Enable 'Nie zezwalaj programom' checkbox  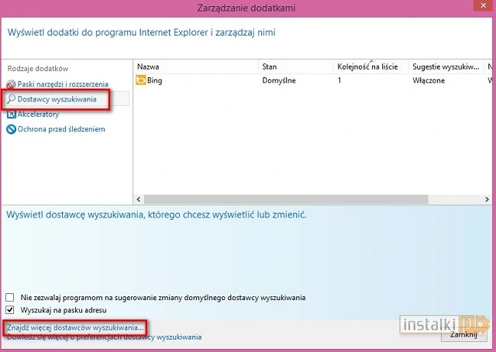point(10,297)
